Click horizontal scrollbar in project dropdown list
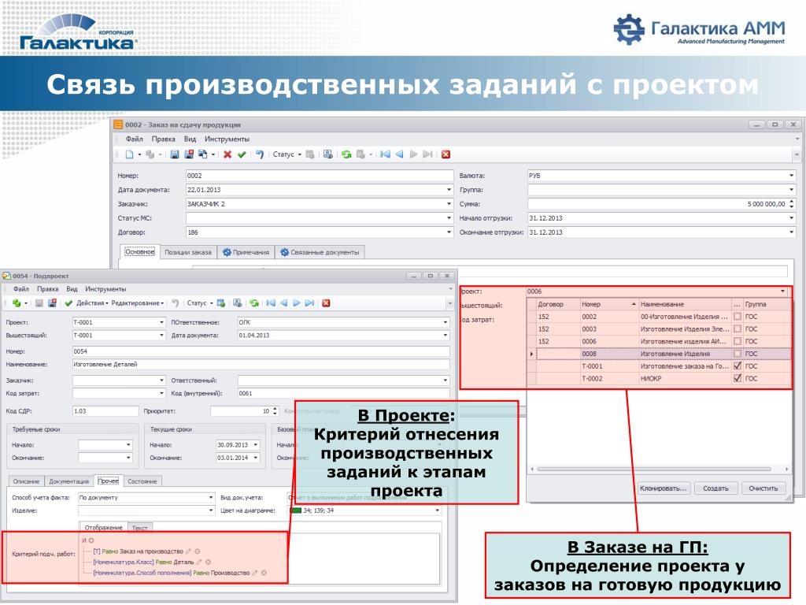Image resolution: width=806 pixels, height=605 pixels. (654, 470)
